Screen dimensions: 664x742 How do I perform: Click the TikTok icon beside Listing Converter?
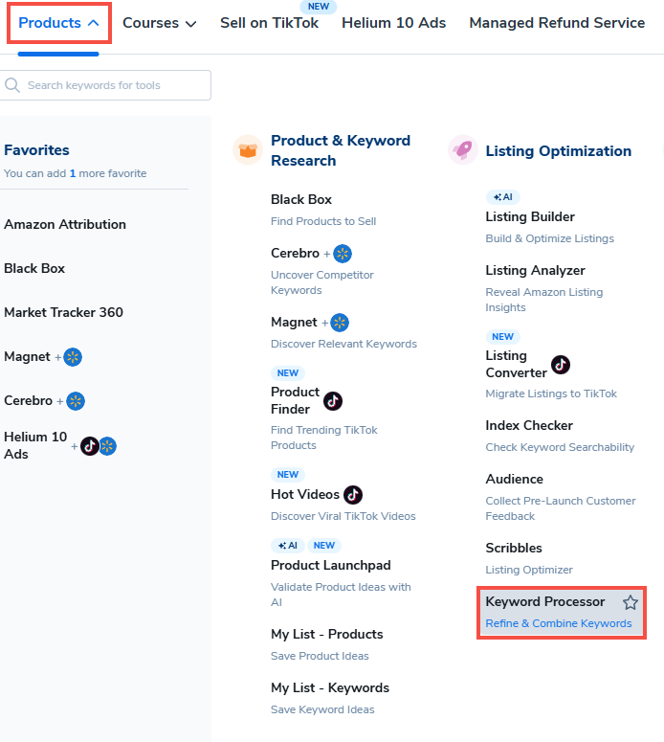[x=561, y=365]
